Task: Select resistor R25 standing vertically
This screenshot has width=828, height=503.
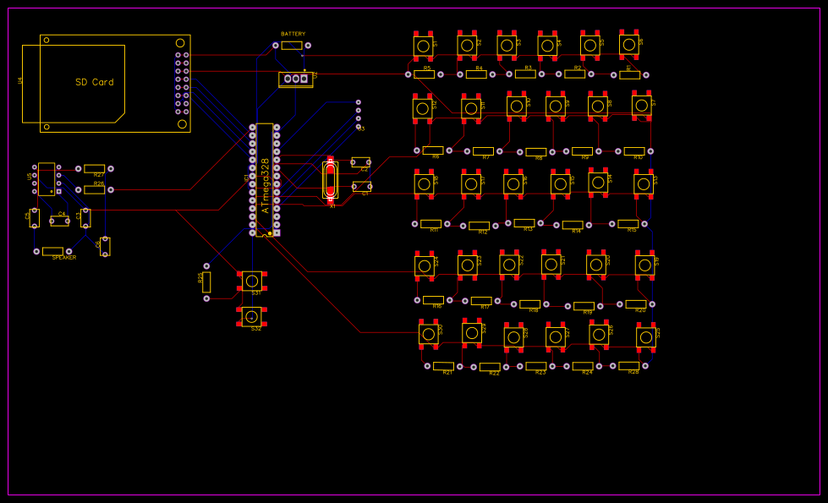Action: [x=206, y=284]
